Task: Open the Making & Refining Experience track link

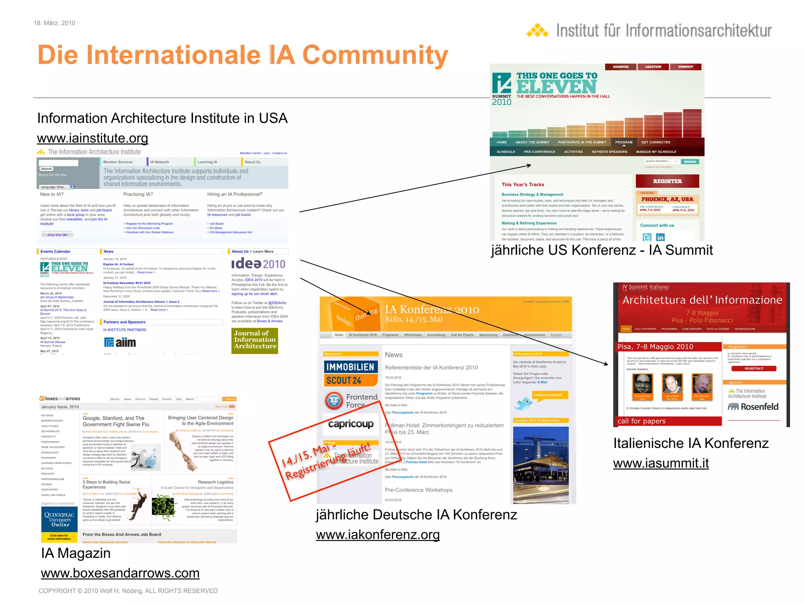Action: [x=529, y=223]
